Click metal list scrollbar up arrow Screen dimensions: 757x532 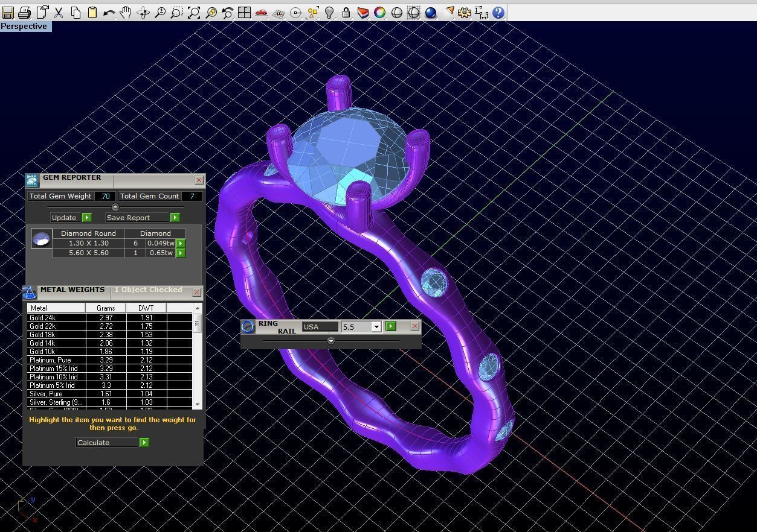(197, 308)
